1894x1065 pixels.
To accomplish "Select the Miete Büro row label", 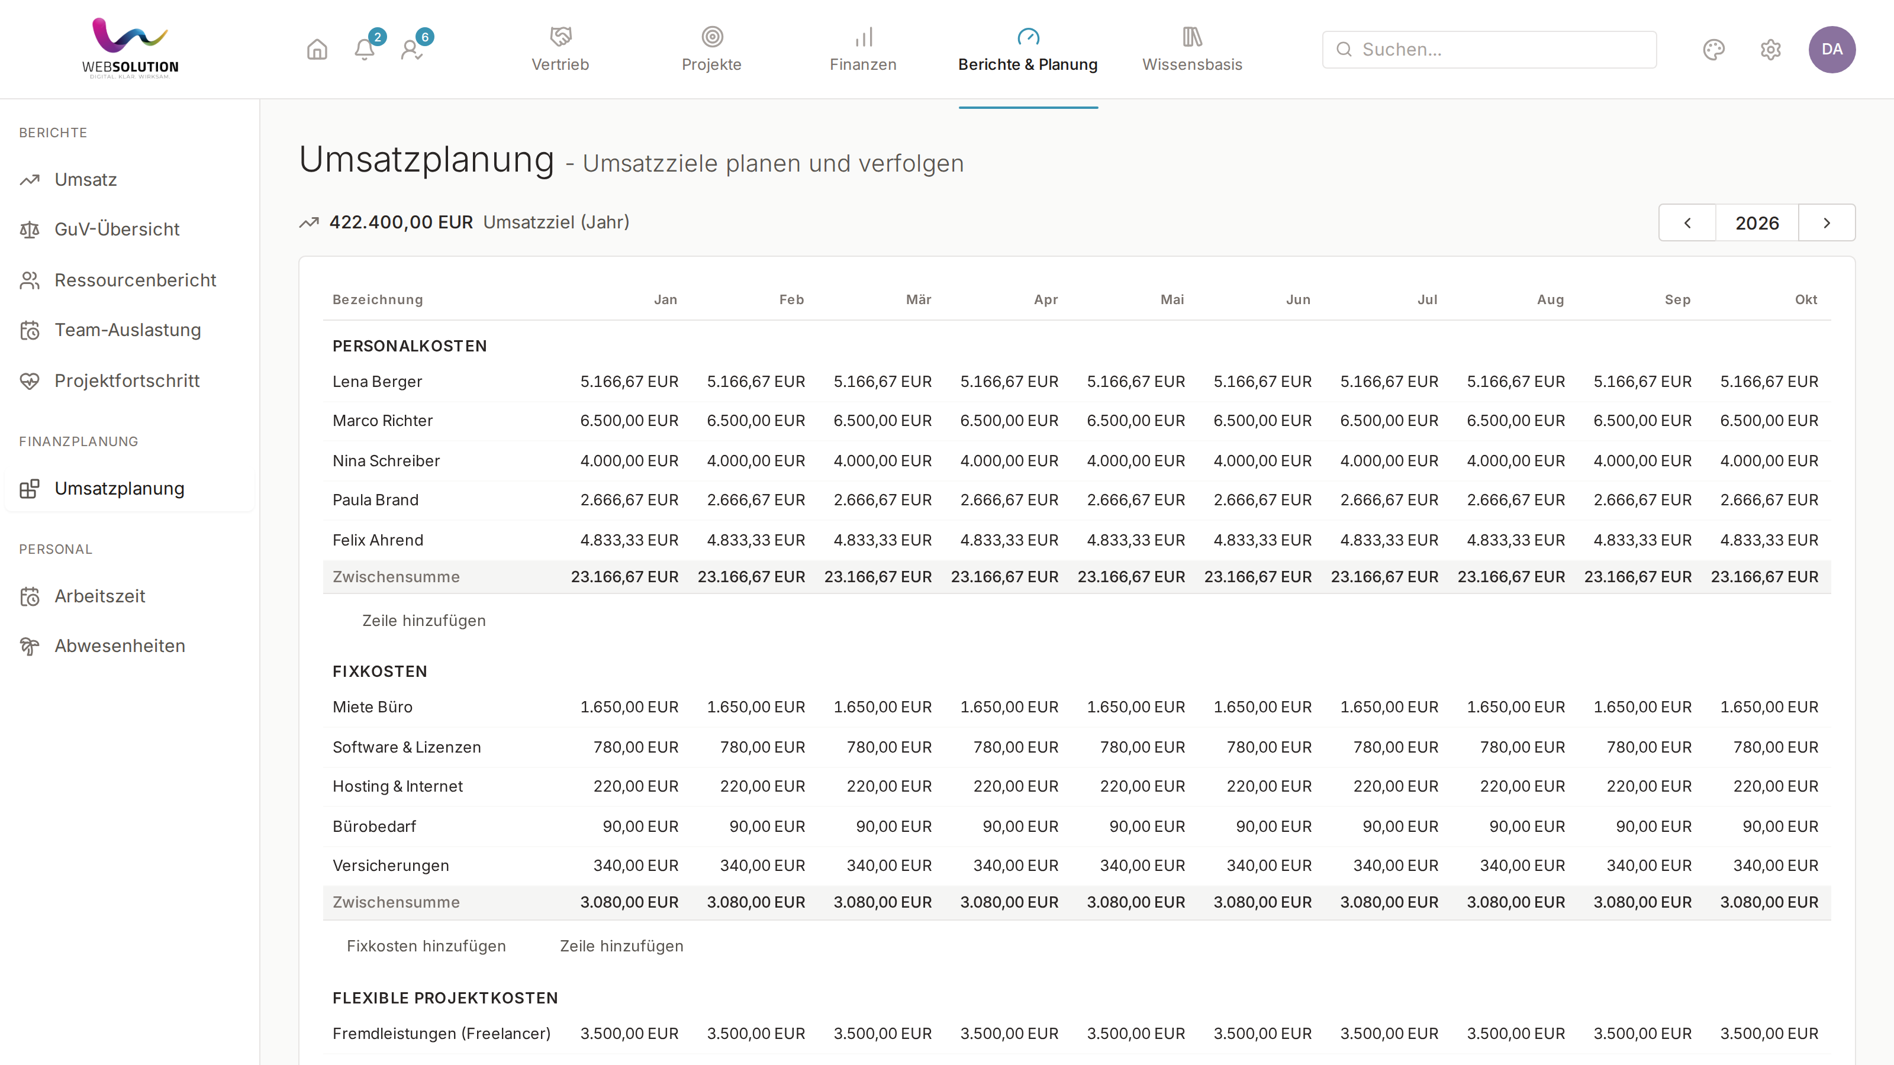I will tap(372, 707).
